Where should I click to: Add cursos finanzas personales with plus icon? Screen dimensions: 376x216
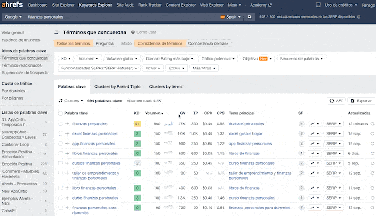[67, 163]
